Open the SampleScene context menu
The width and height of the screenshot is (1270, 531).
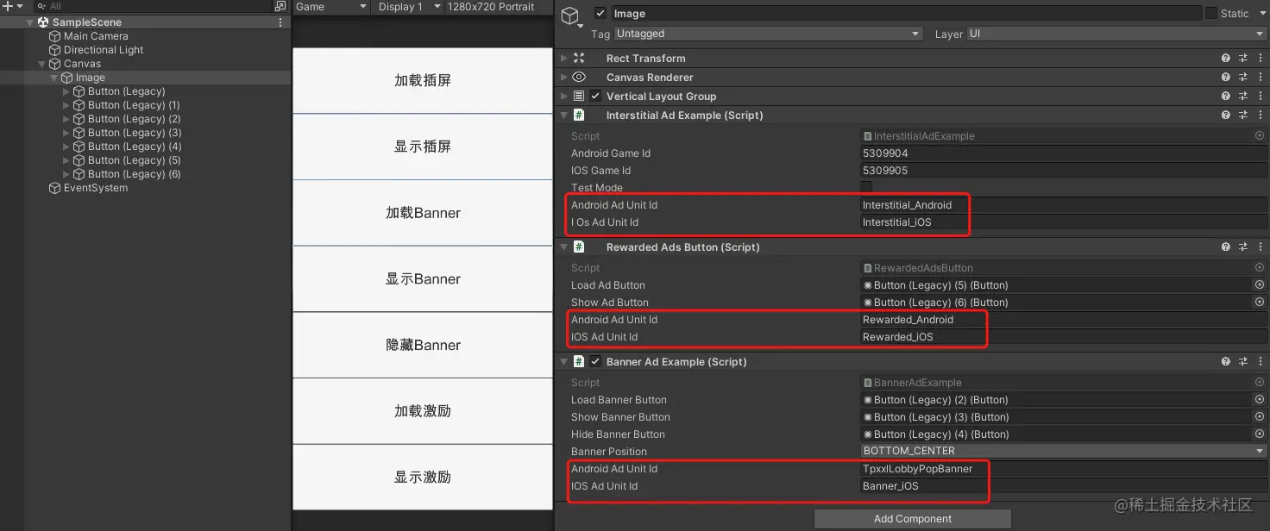tap(280, 22)
